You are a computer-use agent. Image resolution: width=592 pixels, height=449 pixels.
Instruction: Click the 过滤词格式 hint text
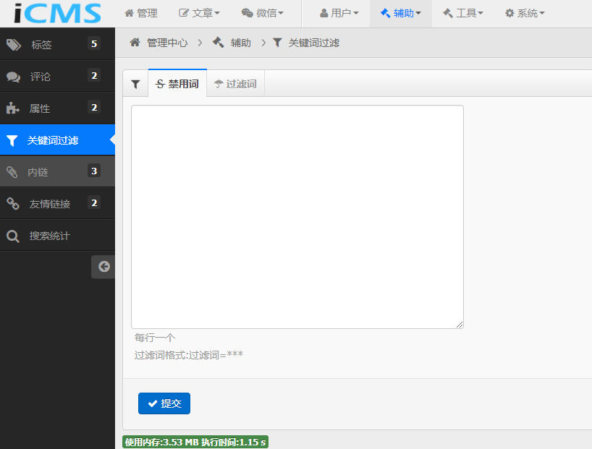[x=188, y=355]
